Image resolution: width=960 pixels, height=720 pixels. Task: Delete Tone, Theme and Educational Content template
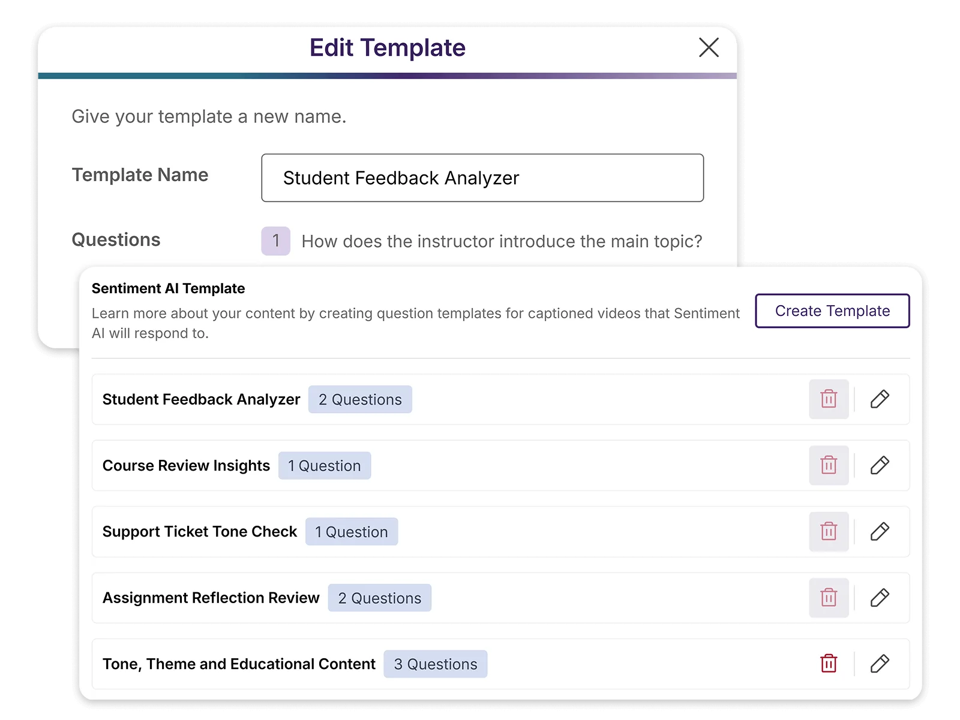[829, 664]
